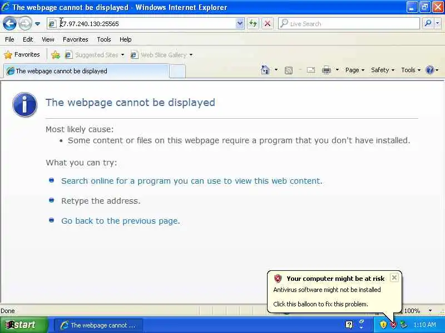Click the Internet Explorer taskbar button

pos(98,325)
